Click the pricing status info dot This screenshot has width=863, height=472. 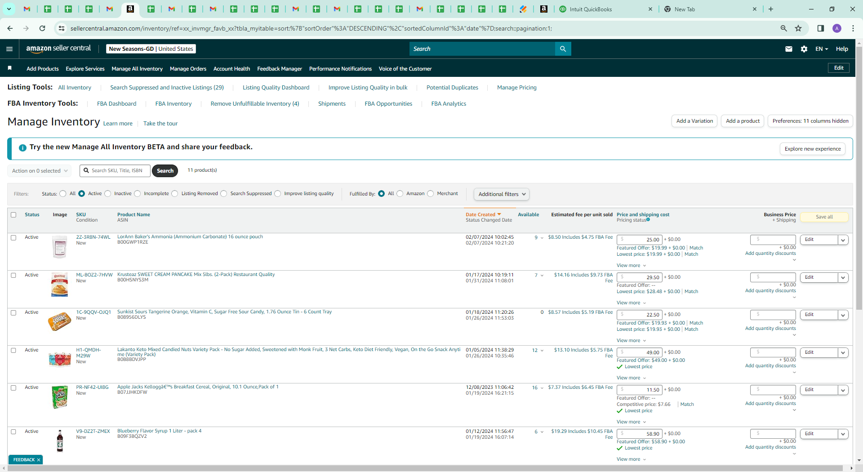(x=648, y=220)
